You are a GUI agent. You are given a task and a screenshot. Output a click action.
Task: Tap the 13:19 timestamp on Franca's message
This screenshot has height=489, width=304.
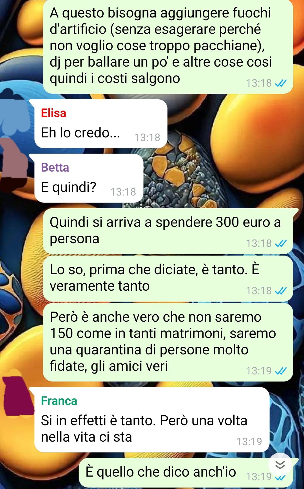click(x=249, y=442)
